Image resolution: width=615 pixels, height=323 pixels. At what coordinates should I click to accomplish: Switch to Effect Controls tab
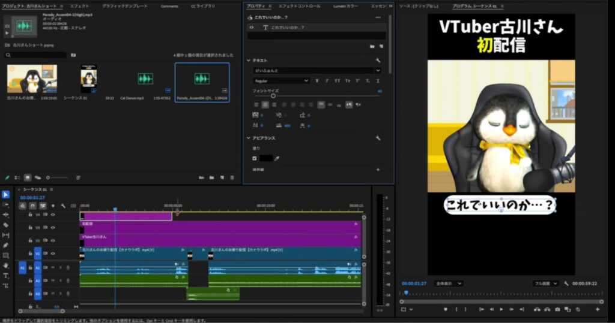tap(299, 6)
